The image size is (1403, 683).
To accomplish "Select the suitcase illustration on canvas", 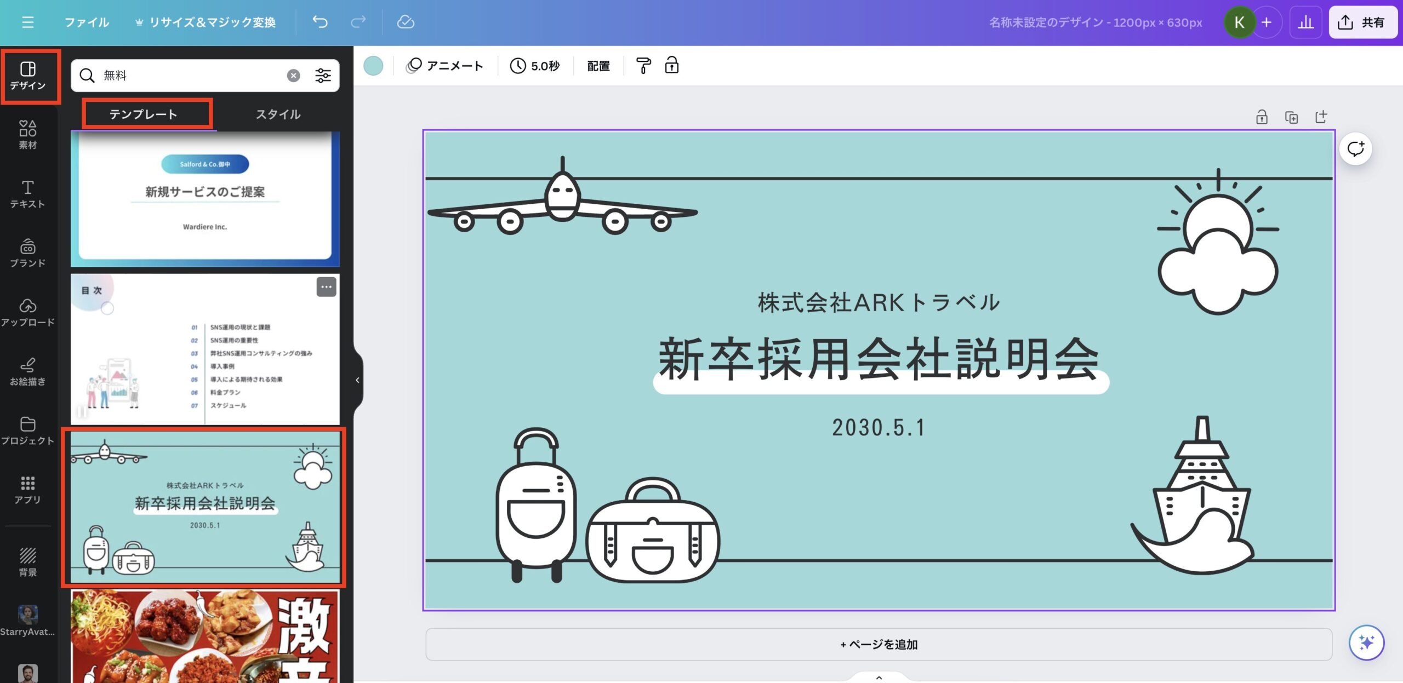I will pyautogui.click(x=536, y=504).
